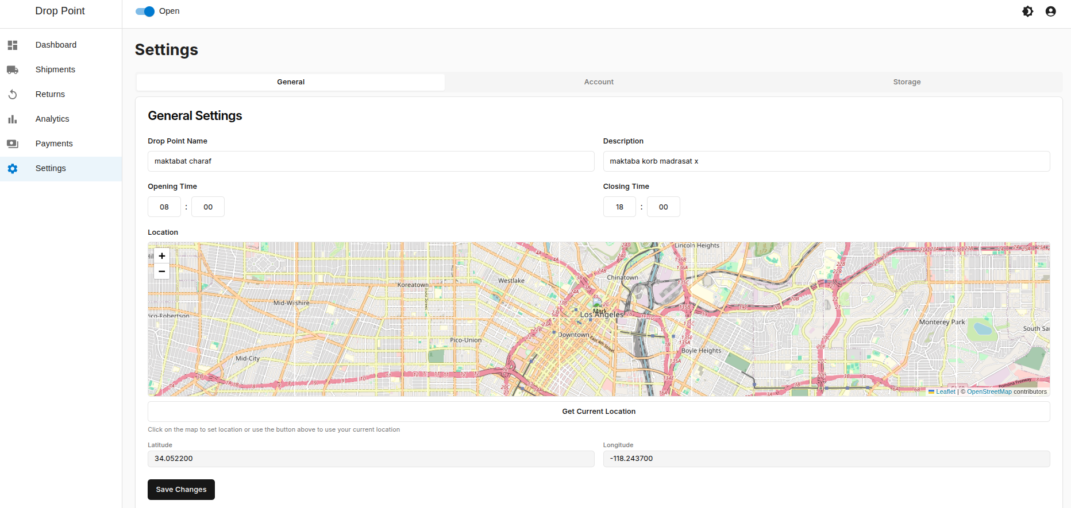Zoom out on the map
1071x508 pixels.
tap(162, 271)
